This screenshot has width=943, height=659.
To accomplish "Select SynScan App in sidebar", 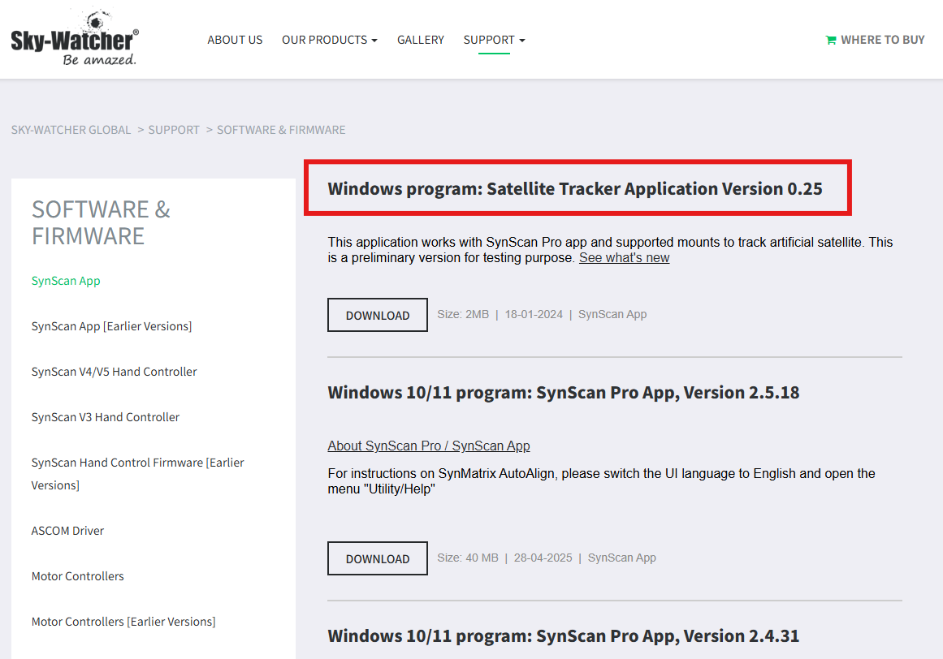I will [66, 281].
